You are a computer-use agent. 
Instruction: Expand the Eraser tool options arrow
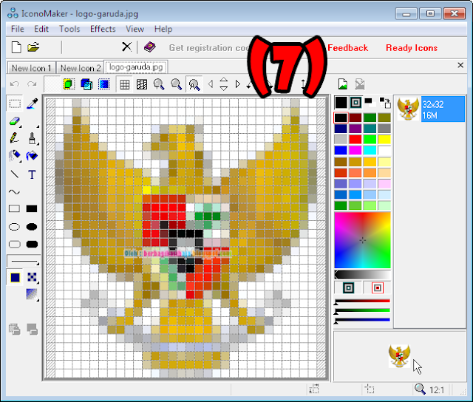coord(21,126)
